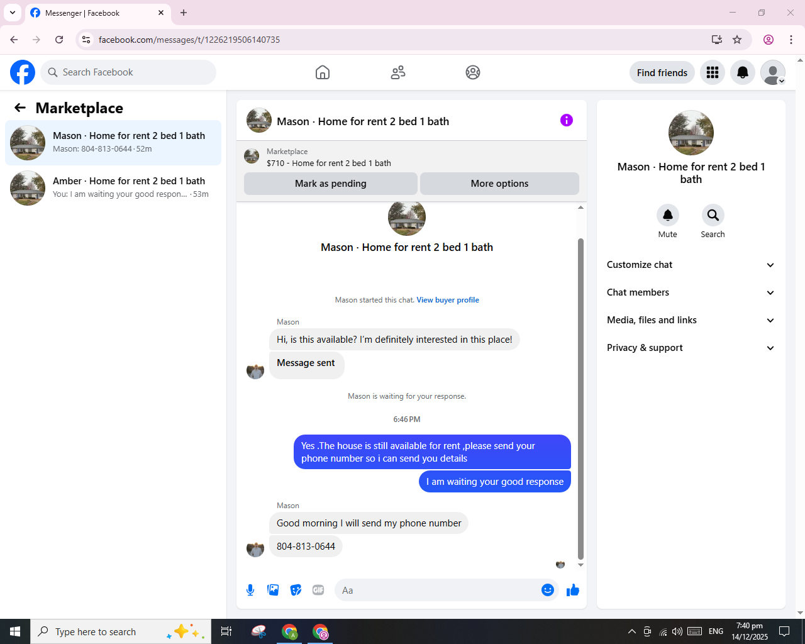
Task: Bookmark this page with the star icon
Action: (737, 40)
